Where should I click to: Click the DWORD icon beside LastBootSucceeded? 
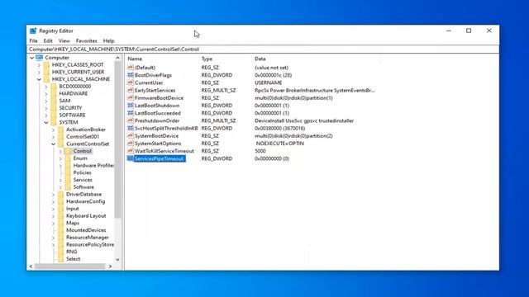pos(131,113)
